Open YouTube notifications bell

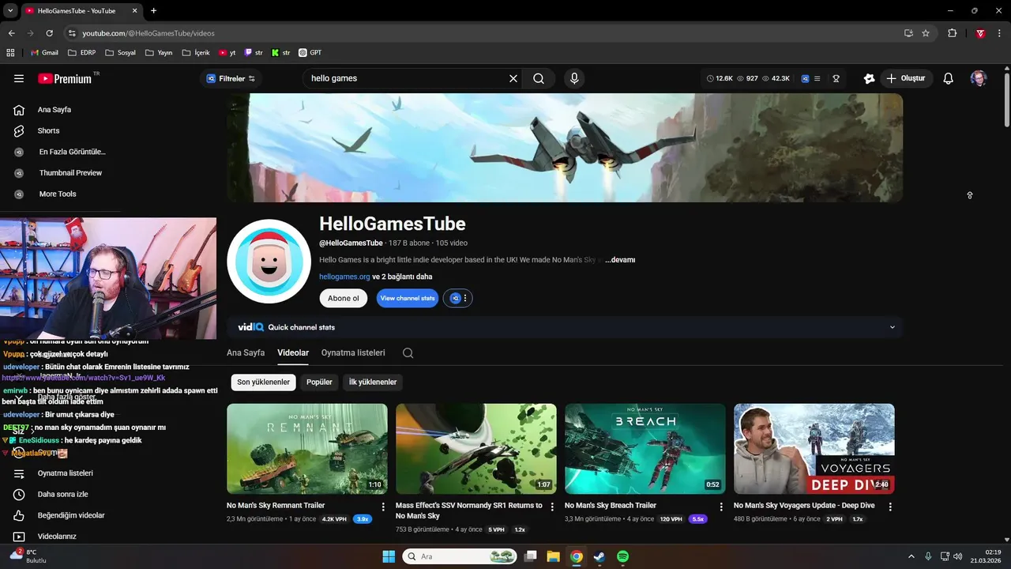[949, 78]
